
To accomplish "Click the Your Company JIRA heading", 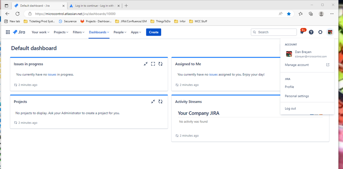I will tap(198, 113).
